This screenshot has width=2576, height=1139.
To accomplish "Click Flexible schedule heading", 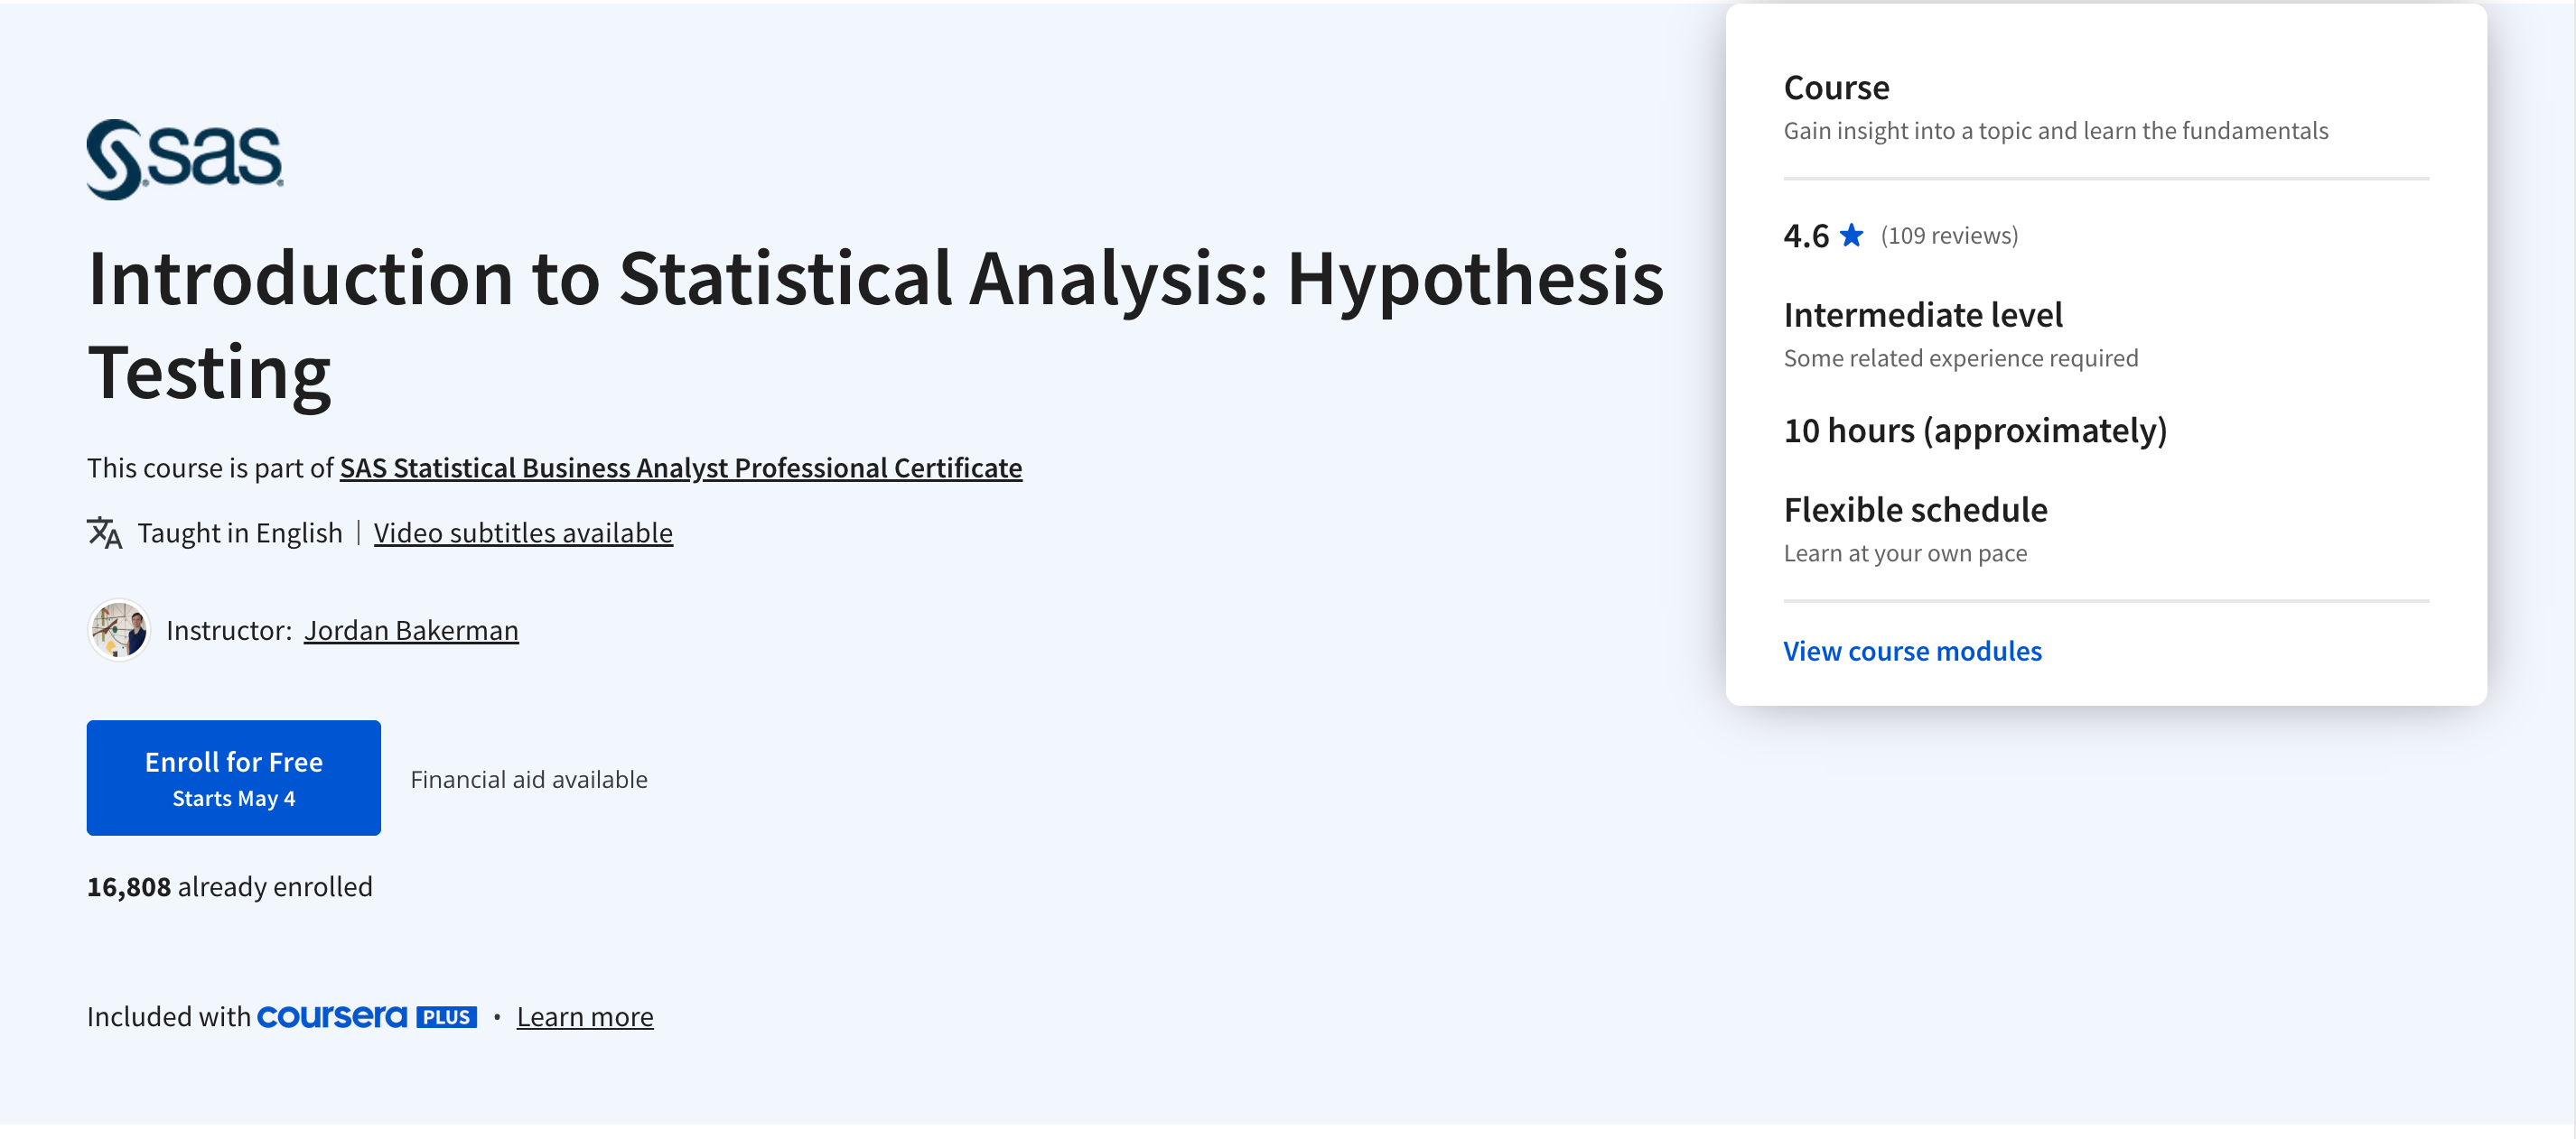I will [1915, 510].
